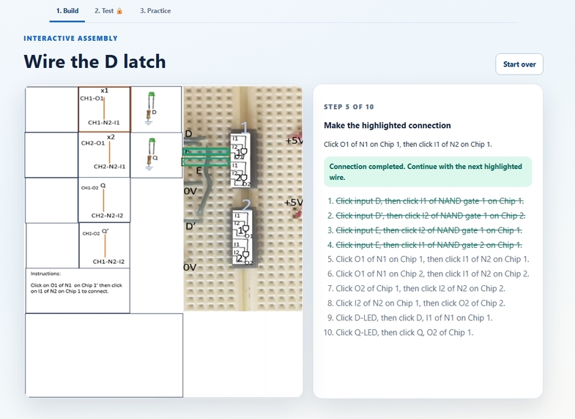The height and width of the screenshot is (419, 575).
Task: Click O2 output of Chip 1
Action: (x=247, y=184)
